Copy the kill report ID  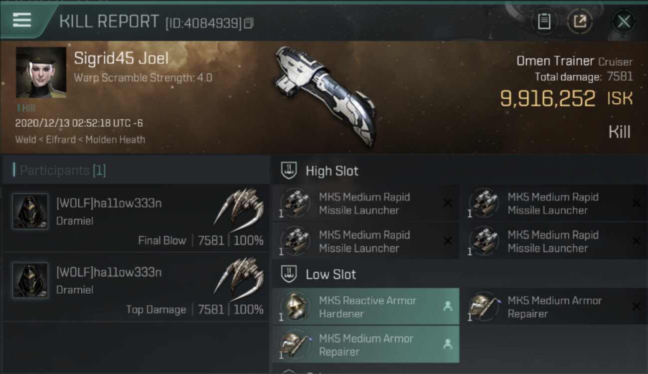tap(249, 23)
